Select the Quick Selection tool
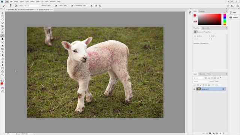The width and height of the screenshot is (240, 135). click(3, 23)
